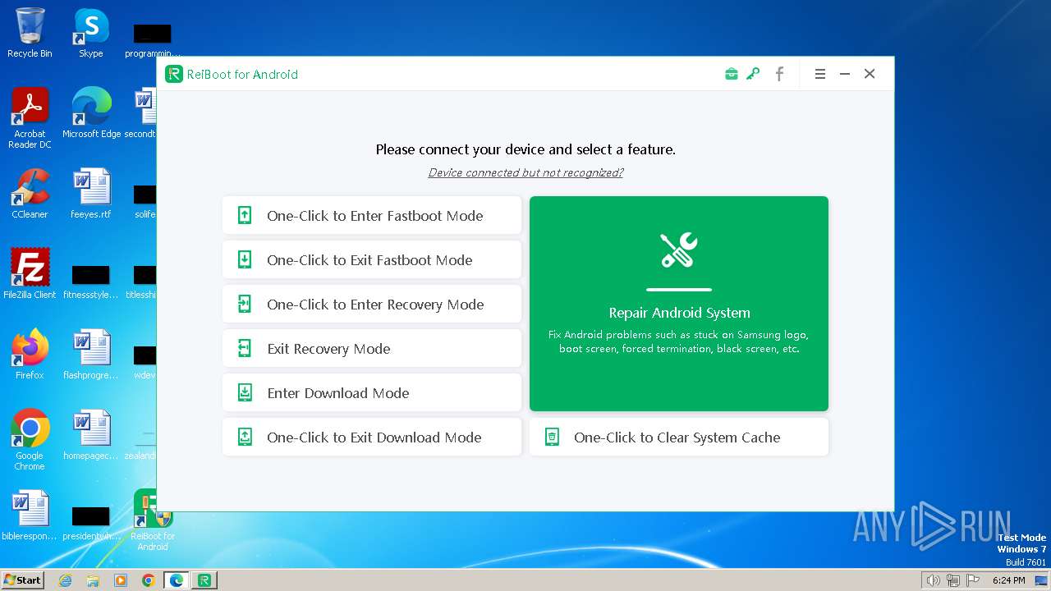Open the hamburger menu in ReiBoot
Viewport: 1051px width, 591px height.
coord(819,74)
